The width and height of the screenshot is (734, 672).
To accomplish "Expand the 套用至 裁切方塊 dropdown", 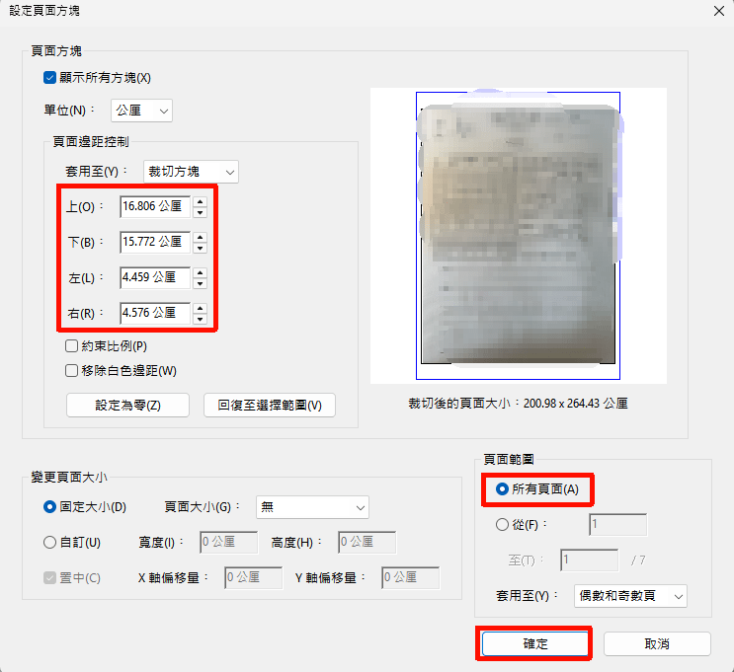I will pos(192,172).
